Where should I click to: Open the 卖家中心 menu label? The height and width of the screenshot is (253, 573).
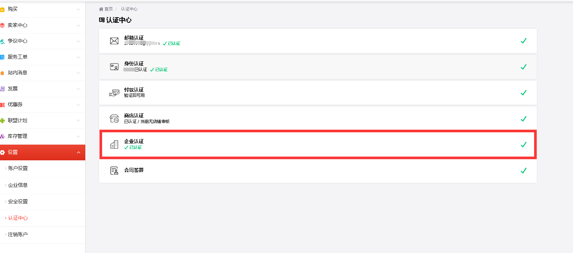coord(18,25)
